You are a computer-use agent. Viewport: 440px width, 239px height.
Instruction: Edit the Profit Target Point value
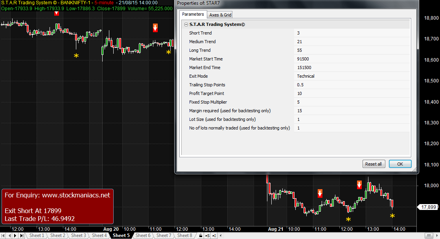(x=352, y=93)
